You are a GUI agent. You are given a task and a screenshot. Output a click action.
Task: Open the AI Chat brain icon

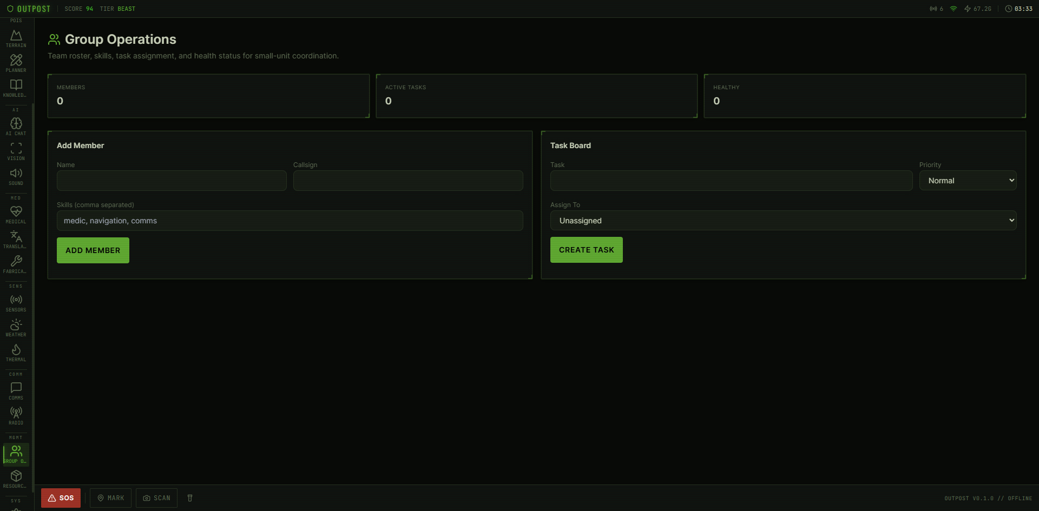tap(16, 127)
